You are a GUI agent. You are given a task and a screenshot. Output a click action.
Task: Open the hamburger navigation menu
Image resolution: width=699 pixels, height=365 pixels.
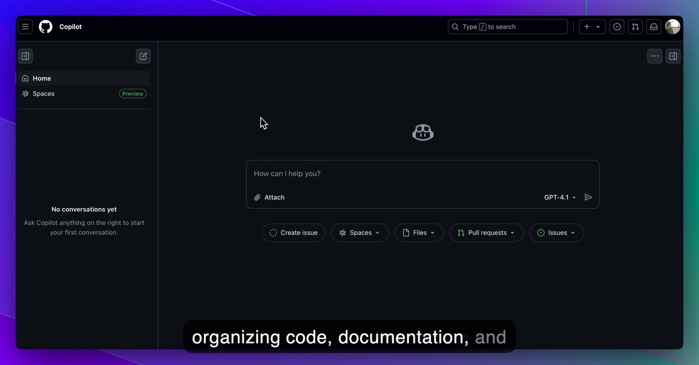tap(25, 27)
